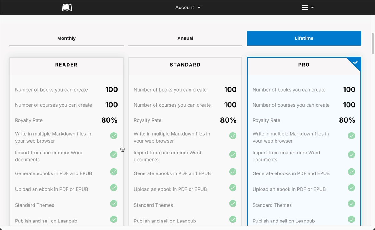Viewport: 375px width, 230px height.
Task: Click the selected checkmark corner badge on PRO
Action: pos(355,62)
